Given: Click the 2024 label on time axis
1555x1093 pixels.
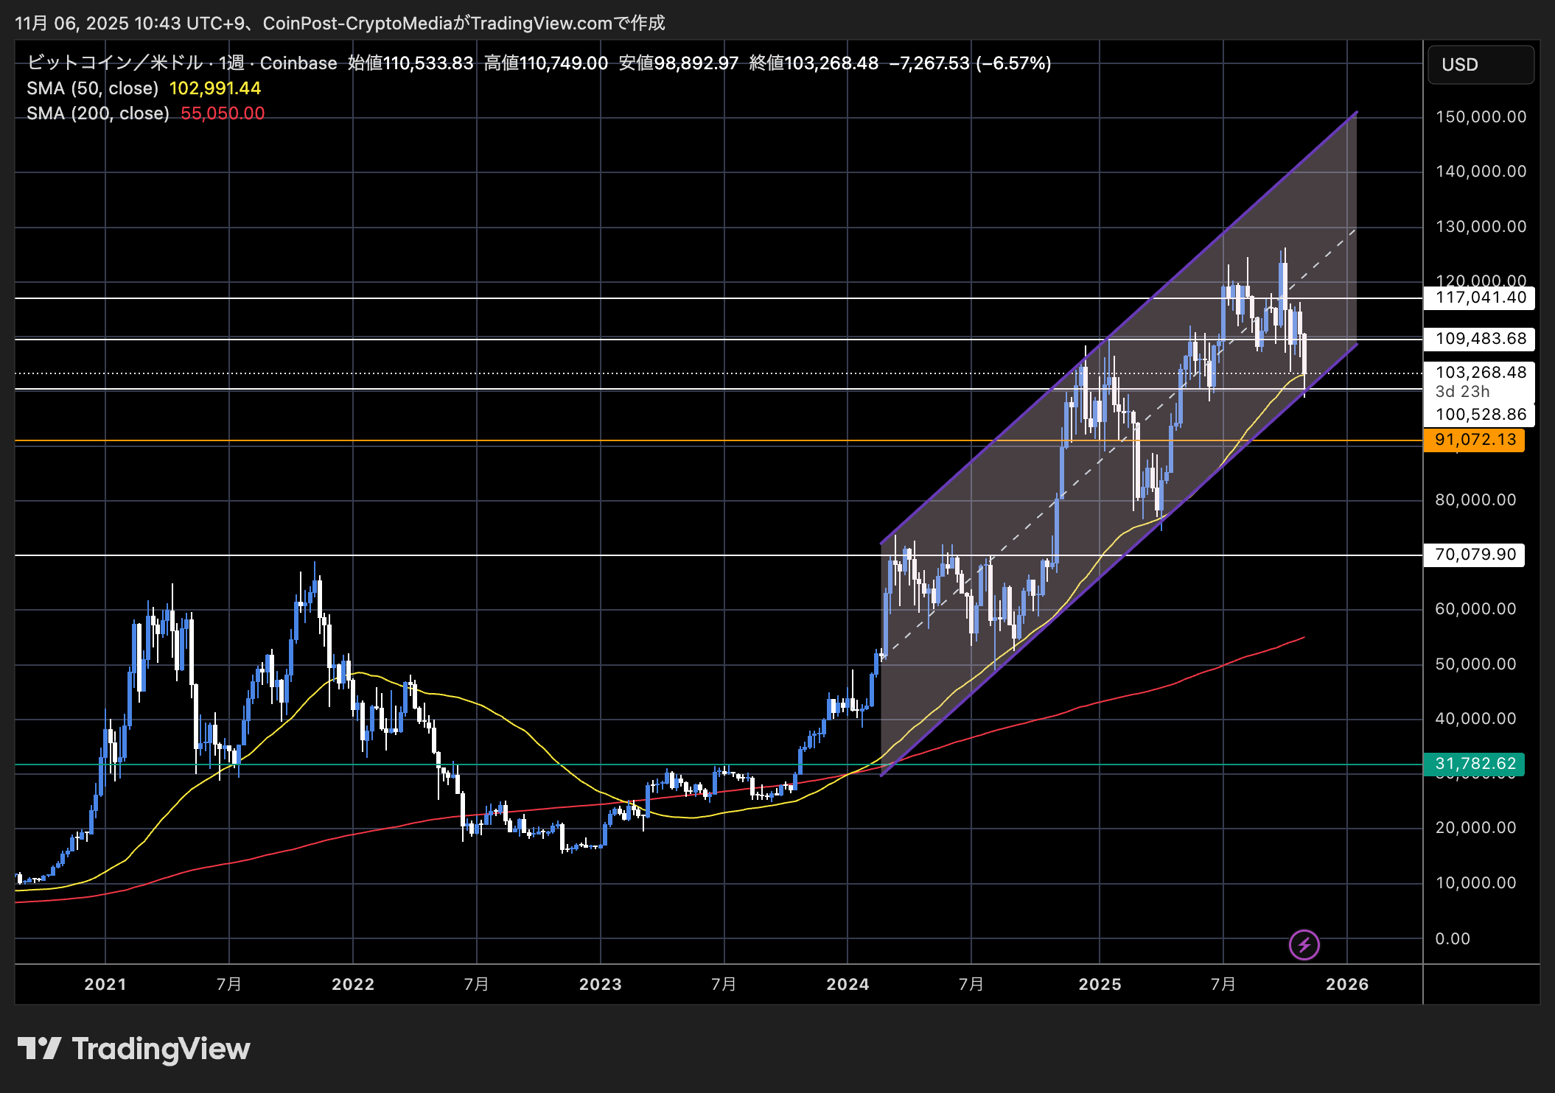Looking at the screenshot, I should (848, 984).
